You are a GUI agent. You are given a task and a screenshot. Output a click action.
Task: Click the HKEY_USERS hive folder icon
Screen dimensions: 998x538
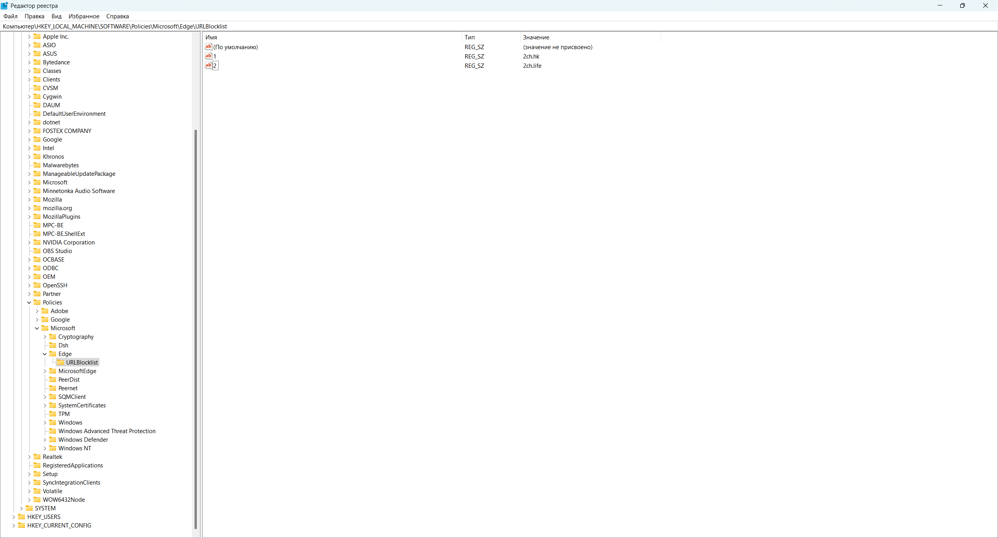[x=21, y=517]
